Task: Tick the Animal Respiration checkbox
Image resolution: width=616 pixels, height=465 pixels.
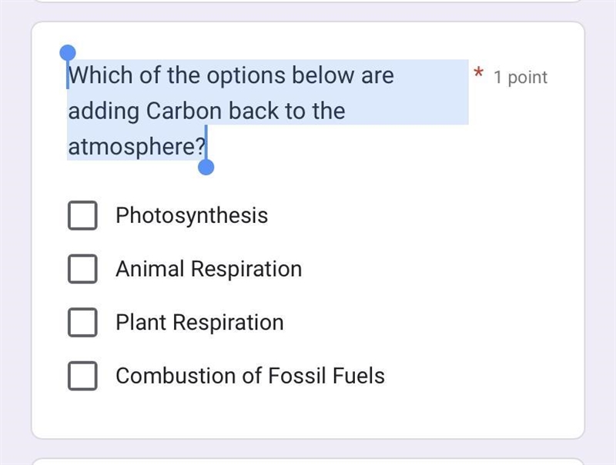Action: point(82,269)
